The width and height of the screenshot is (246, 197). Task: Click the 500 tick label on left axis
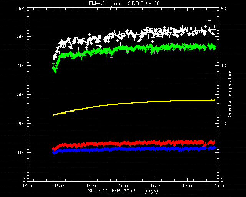pyautogui.click(x=22, y=37)
